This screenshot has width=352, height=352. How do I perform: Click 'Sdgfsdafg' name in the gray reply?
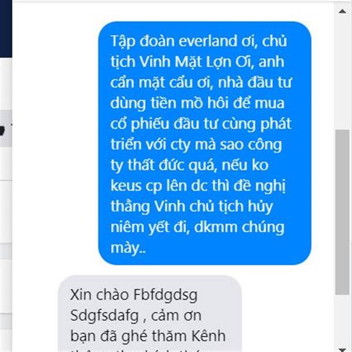coord(104,316)
